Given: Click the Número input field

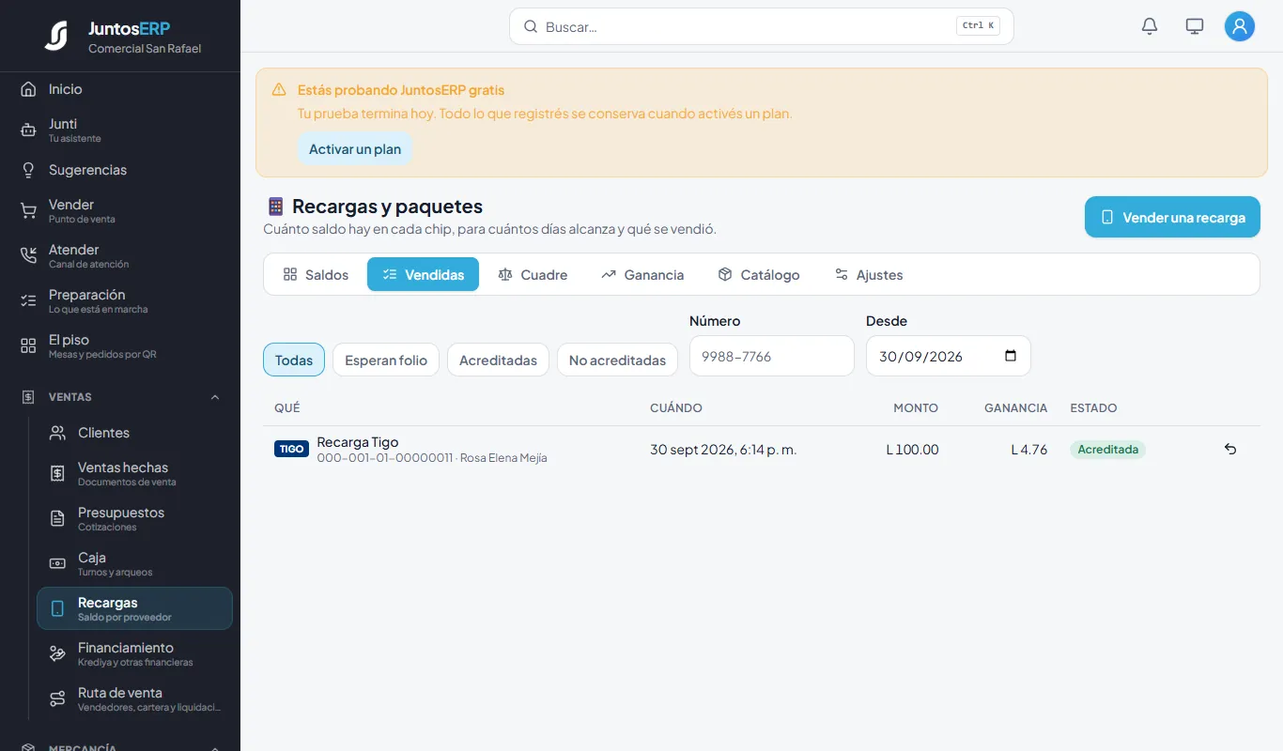Looking at the screenshot, I should pyautogui.click(x=772, y=356).
